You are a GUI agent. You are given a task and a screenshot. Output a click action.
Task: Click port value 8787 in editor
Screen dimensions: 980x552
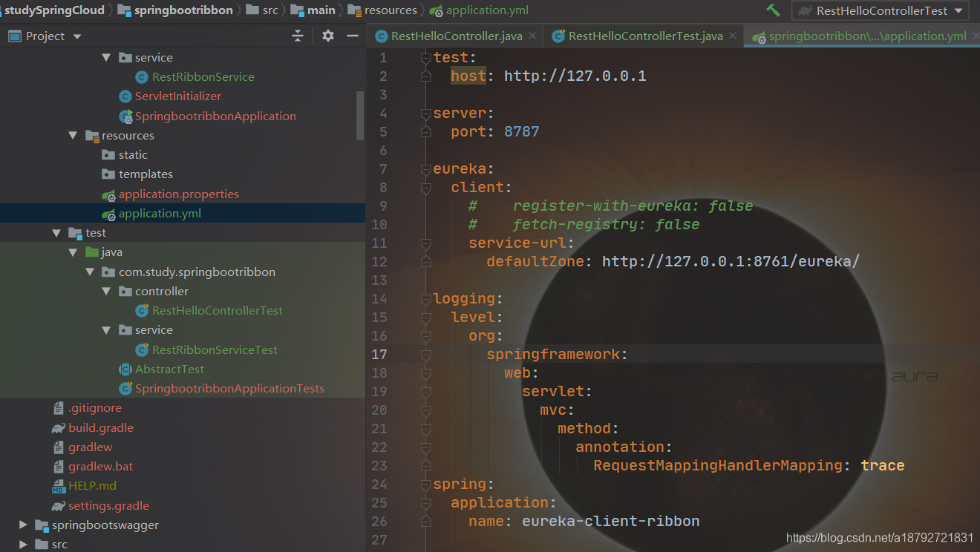(522, 131)
